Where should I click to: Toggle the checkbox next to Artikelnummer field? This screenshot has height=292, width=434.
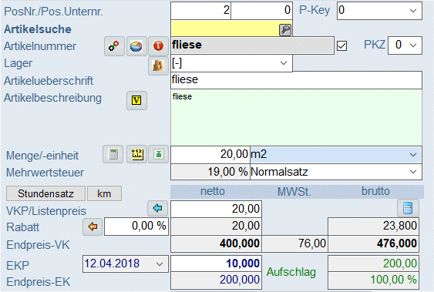pos(341,45)
